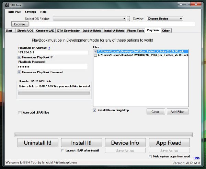This screenshot has width=206, height=169.
Task: Click the PlayBook Password field
Action: (x=53, y=67)
